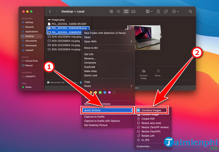Run the Combine Images quick action
Image resolution: width=219 pixels, height=152 pixels.
pyautogui.click(x=152, y=110)
